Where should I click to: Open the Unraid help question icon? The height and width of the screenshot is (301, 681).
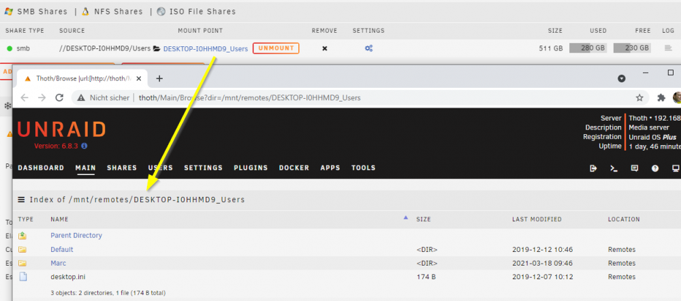pos(655,168)
